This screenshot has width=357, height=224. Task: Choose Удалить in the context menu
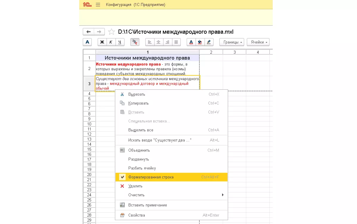[x=172, y=186]
